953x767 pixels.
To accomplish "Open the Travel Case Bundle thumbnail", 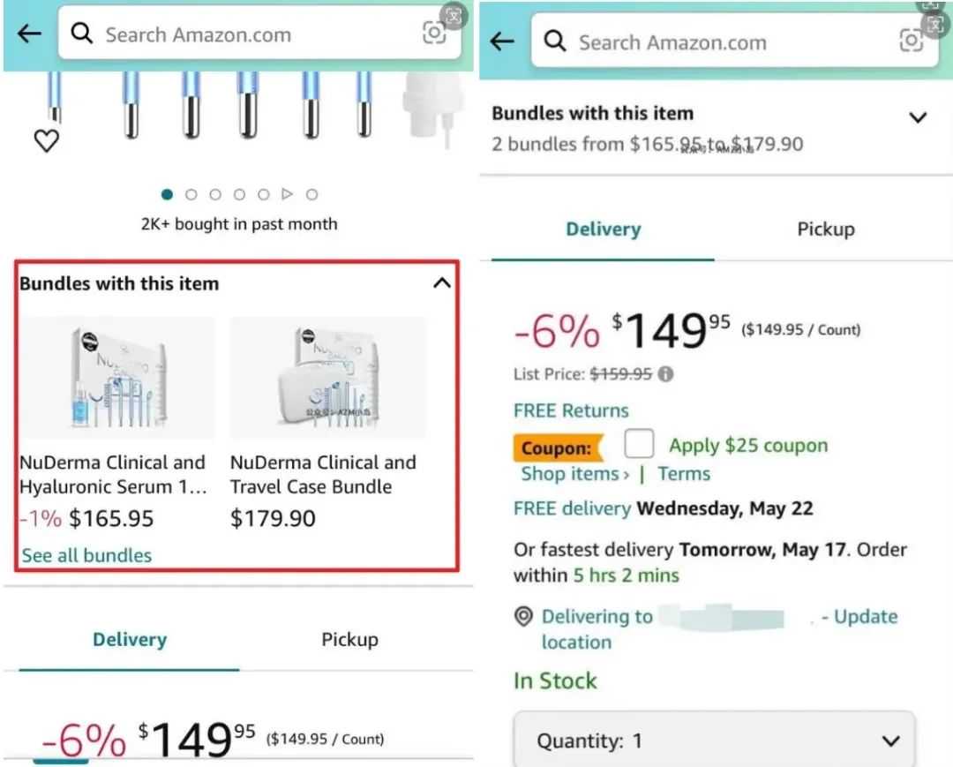I will (x=328, y=377).
